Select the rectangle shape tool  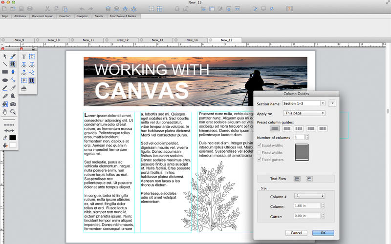click(x=5, y=72)
